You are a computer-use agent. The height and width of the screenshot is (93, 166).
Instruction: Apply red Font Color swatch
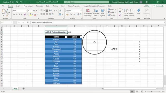tap(35, 14)
